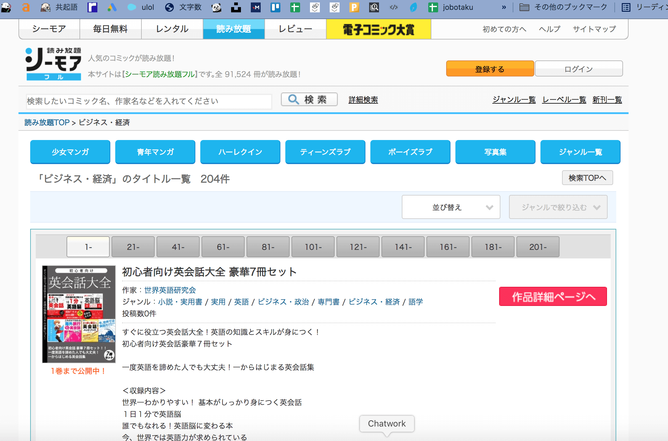Select the レビュー tab
This screenshot has width=668, height=441.
coord(295,29)
